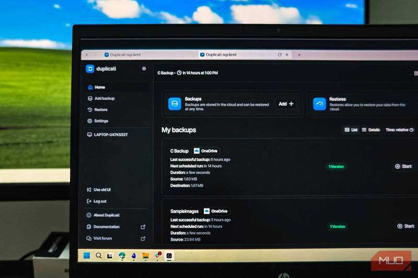Switch to old interface via Use old UI
The height and width of the screenshot is (278, 418).
[x=99, y=190]
